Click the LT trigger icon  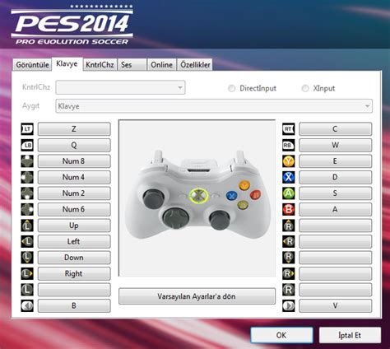tap(27, 129)
